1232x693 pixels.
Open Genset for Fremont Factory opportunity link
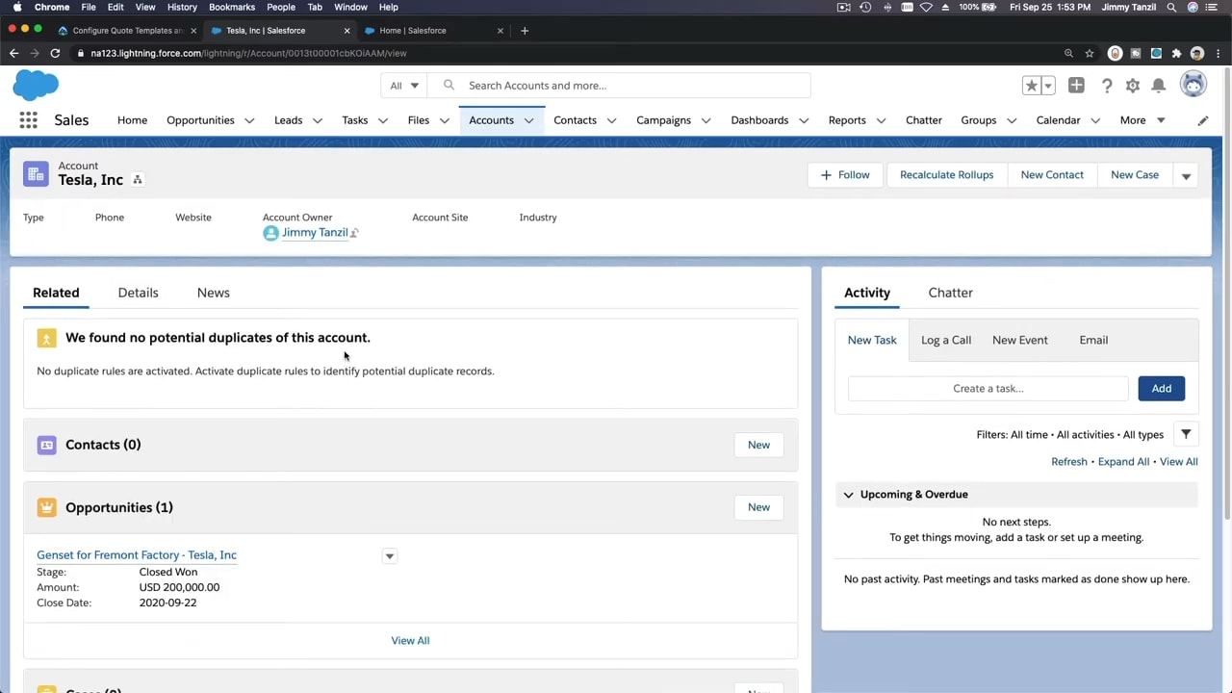coord(137,555)
